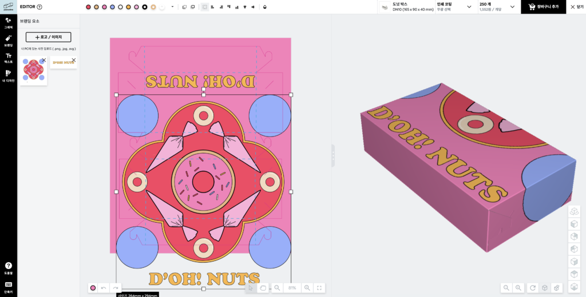Zoom out the 3D preview
Image resolution: width=586 pixels, height=297 pixels.
point(506,288)
